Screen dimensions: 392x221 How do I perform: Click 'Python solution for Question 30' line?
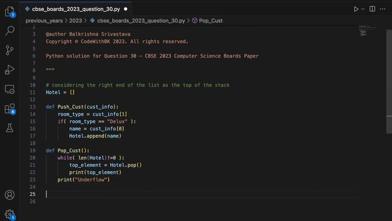(x=153, y=56)
